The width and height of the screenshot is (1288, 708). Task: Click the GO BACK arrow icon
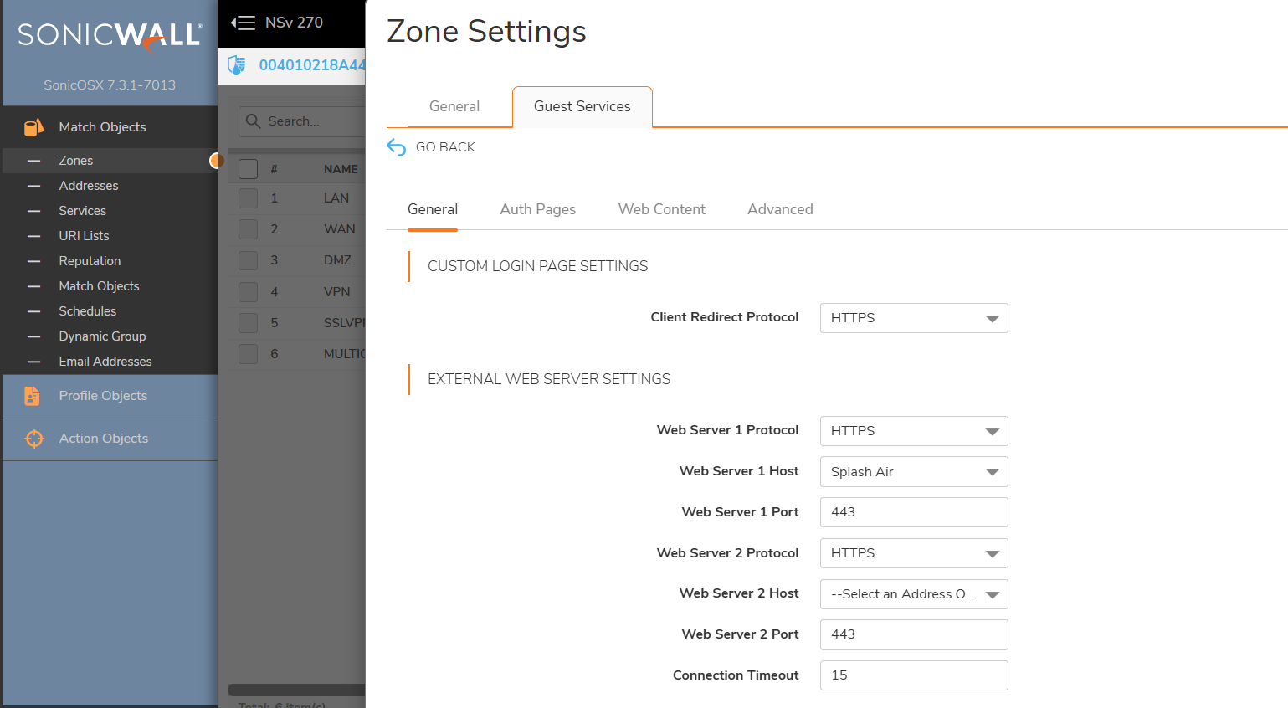[397, 147]
